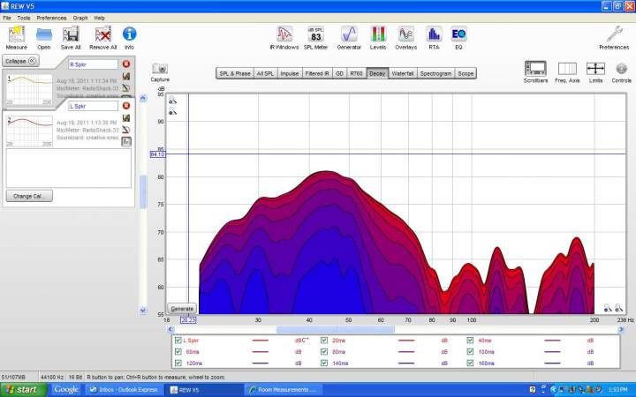
Task: Click the Save All icon
Action: [71, 34]
